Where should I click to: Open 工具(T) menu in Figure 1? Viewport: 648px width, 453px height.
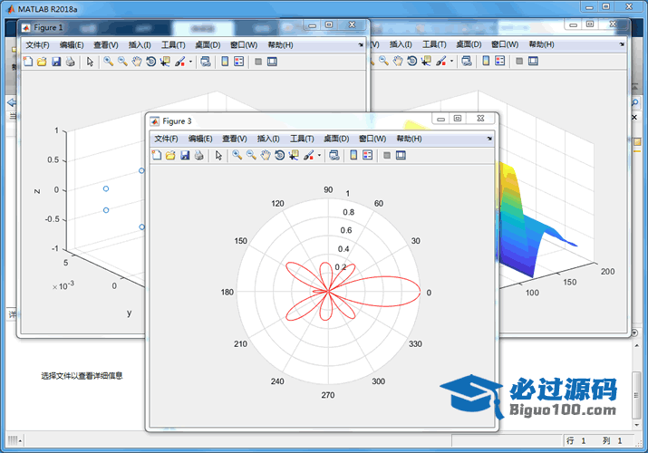coord(173,44)
